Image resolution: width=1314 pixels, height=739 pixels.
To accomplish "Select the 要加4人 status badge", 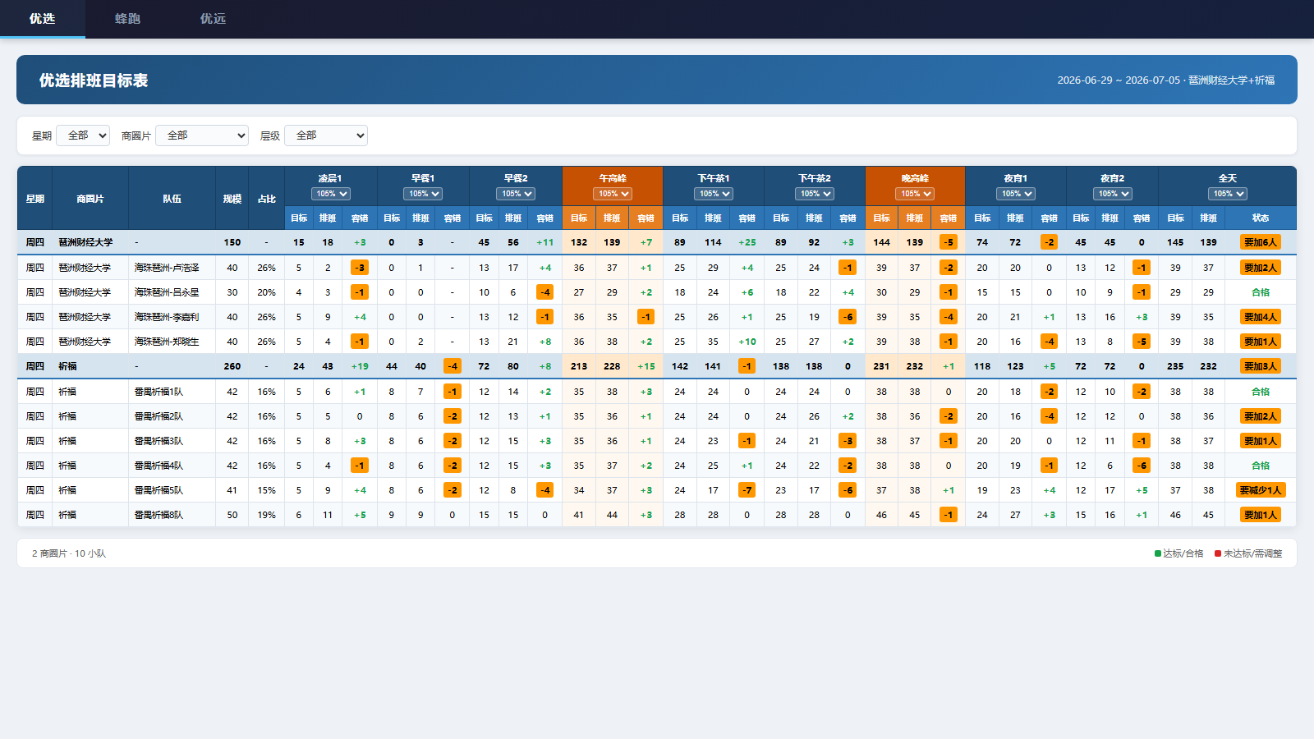I will (1261, 317).
